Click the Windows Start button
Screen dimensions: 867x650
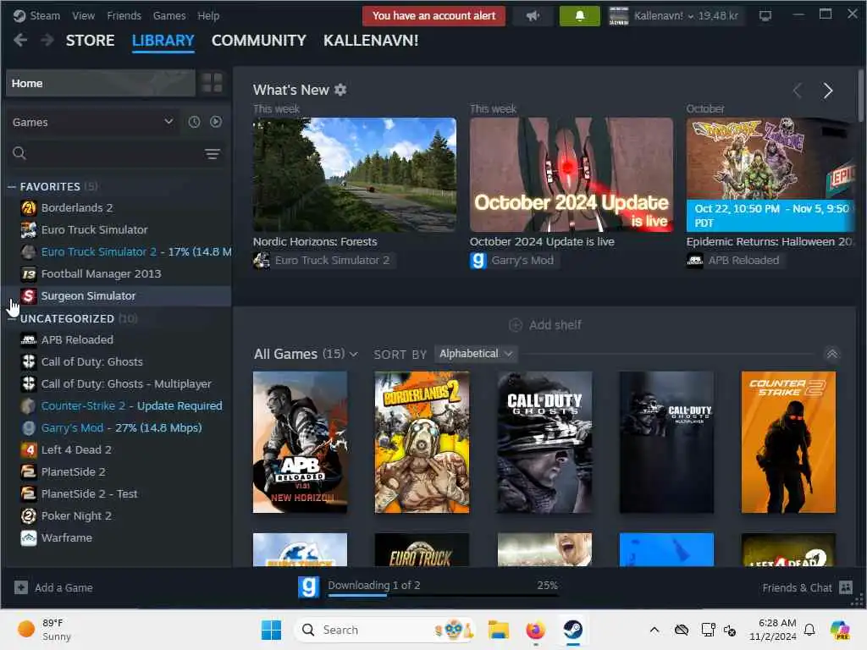[271, 630]
